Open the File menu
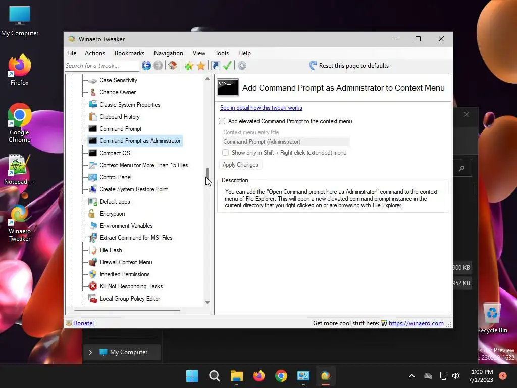Viewport: 517px width, 388px height. coord(72,53)
